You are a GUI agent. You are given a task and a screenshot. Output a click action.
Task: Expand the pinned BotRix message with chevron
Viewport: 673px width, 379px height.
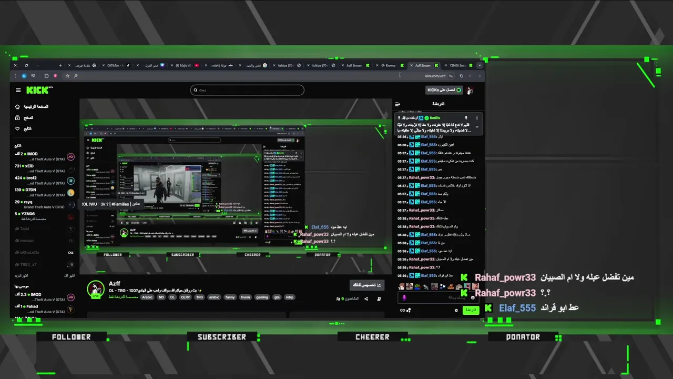tap(477, 127)
